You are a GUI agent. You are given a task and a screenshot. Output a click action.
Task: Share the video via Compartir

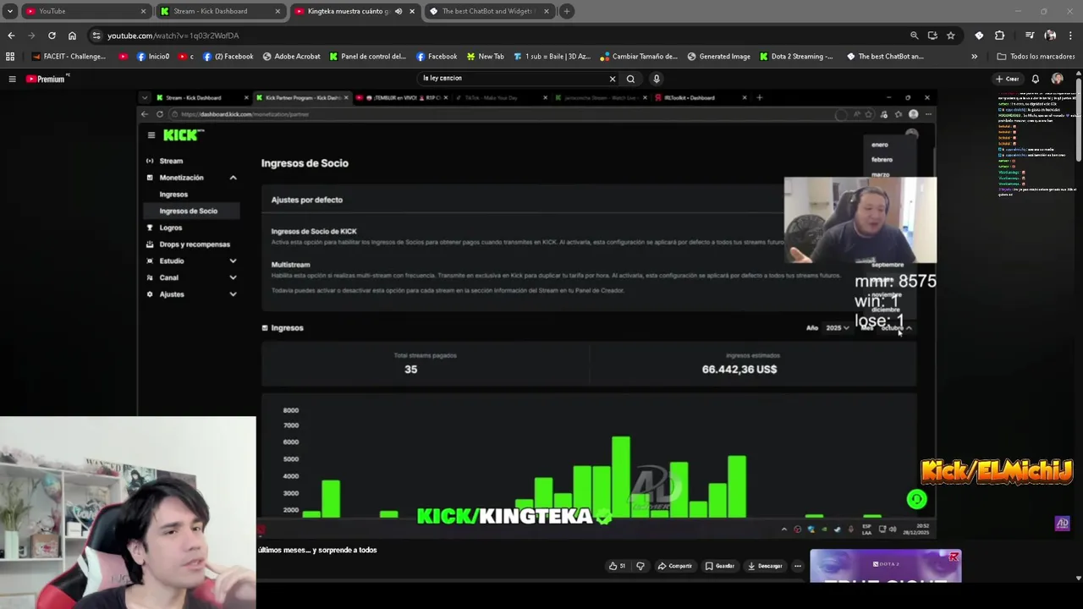pyautogui.click(x=674, y=566)
